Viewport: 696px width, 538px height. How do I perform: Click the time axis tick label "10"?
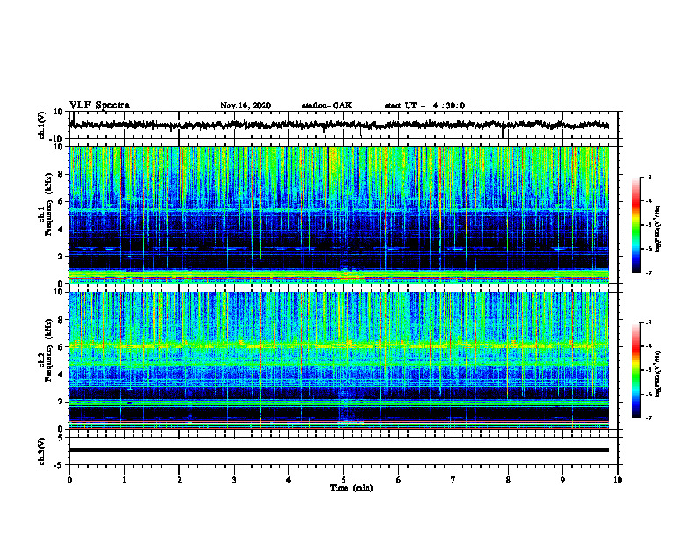pyautogui.click(x=618, y=480)
